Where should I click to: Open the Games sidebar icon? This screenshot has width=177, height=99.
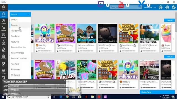(x=4, y=15)
